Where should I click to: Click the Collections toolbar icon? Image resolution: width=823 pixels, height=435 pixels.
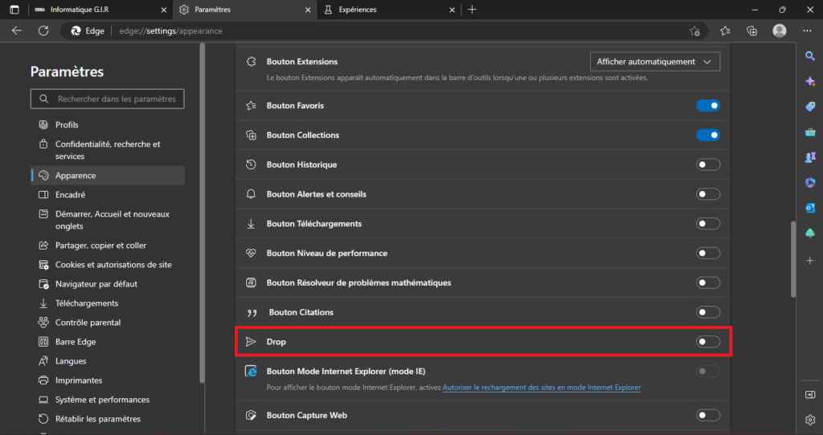click(751, 31)
